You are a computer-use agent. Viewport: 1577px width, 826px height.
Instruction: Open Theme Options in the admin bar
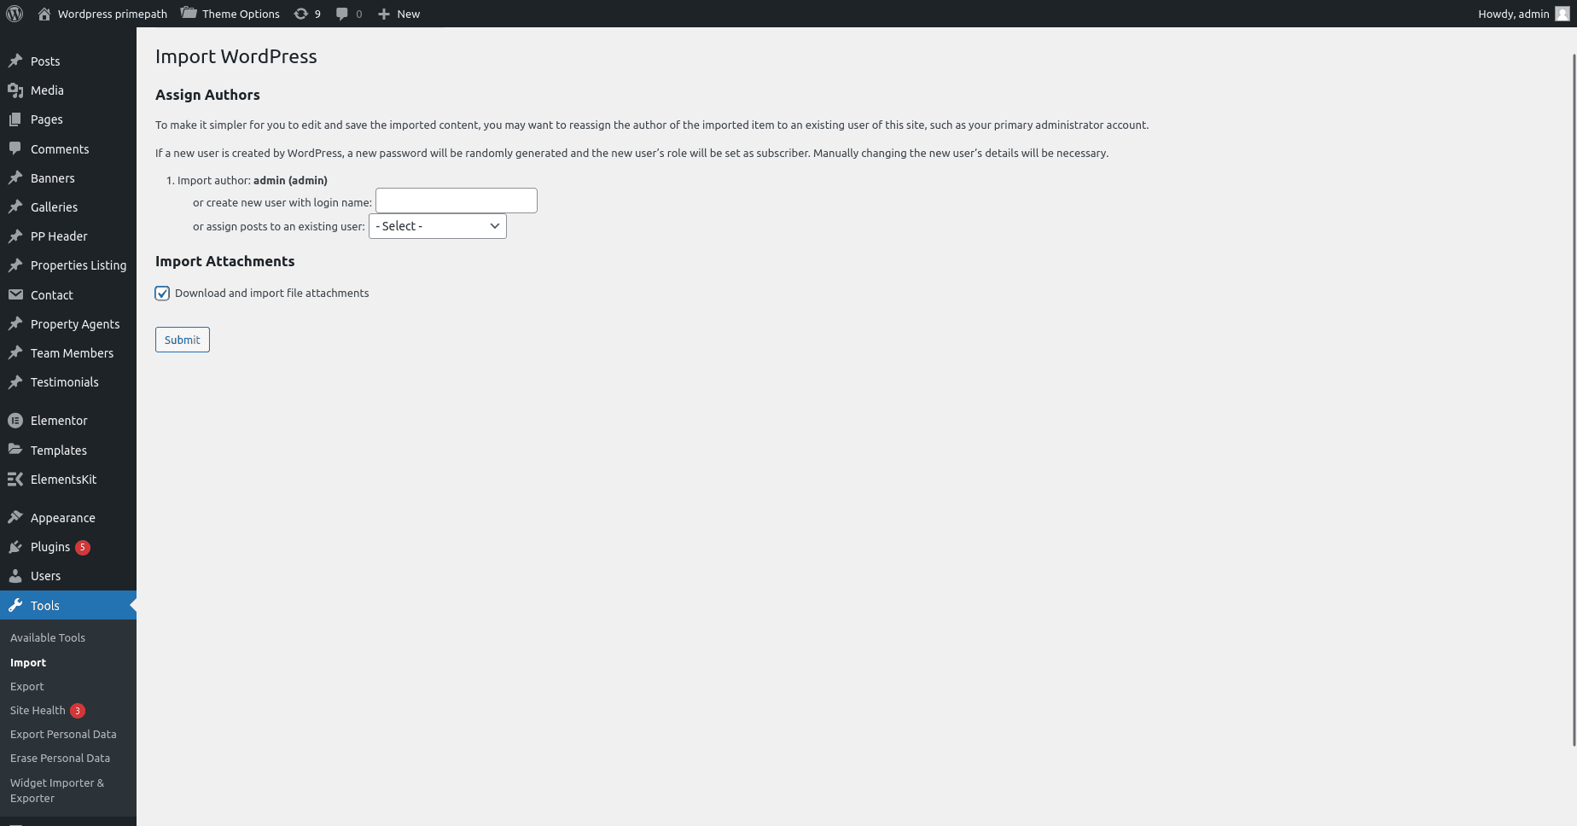[241, 14]
